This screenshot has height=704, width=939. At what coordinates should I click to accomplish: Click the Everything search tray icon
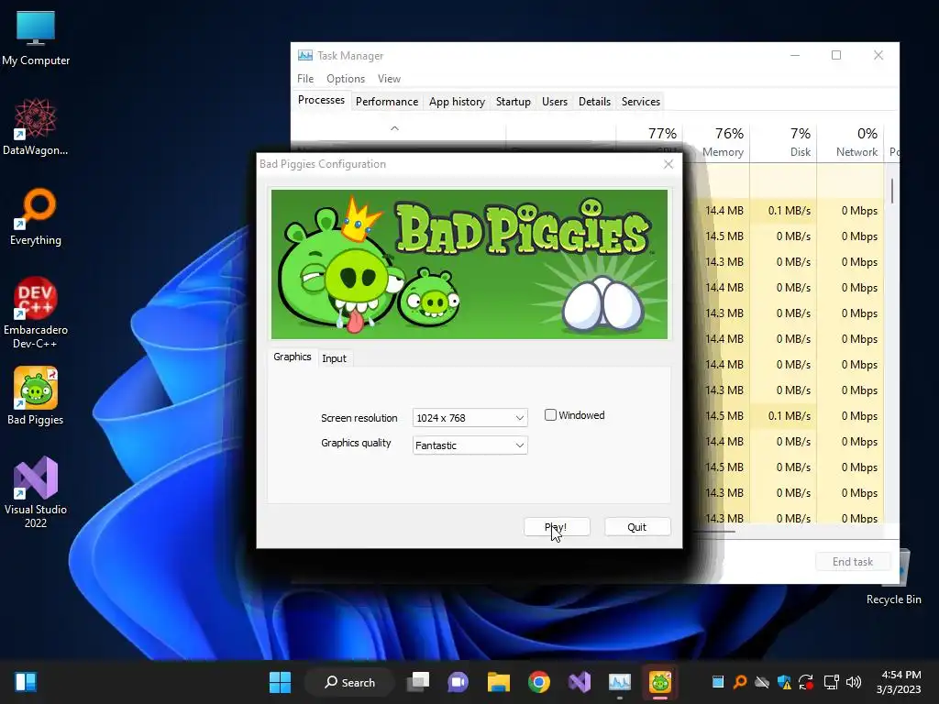(x=740, y=682)
